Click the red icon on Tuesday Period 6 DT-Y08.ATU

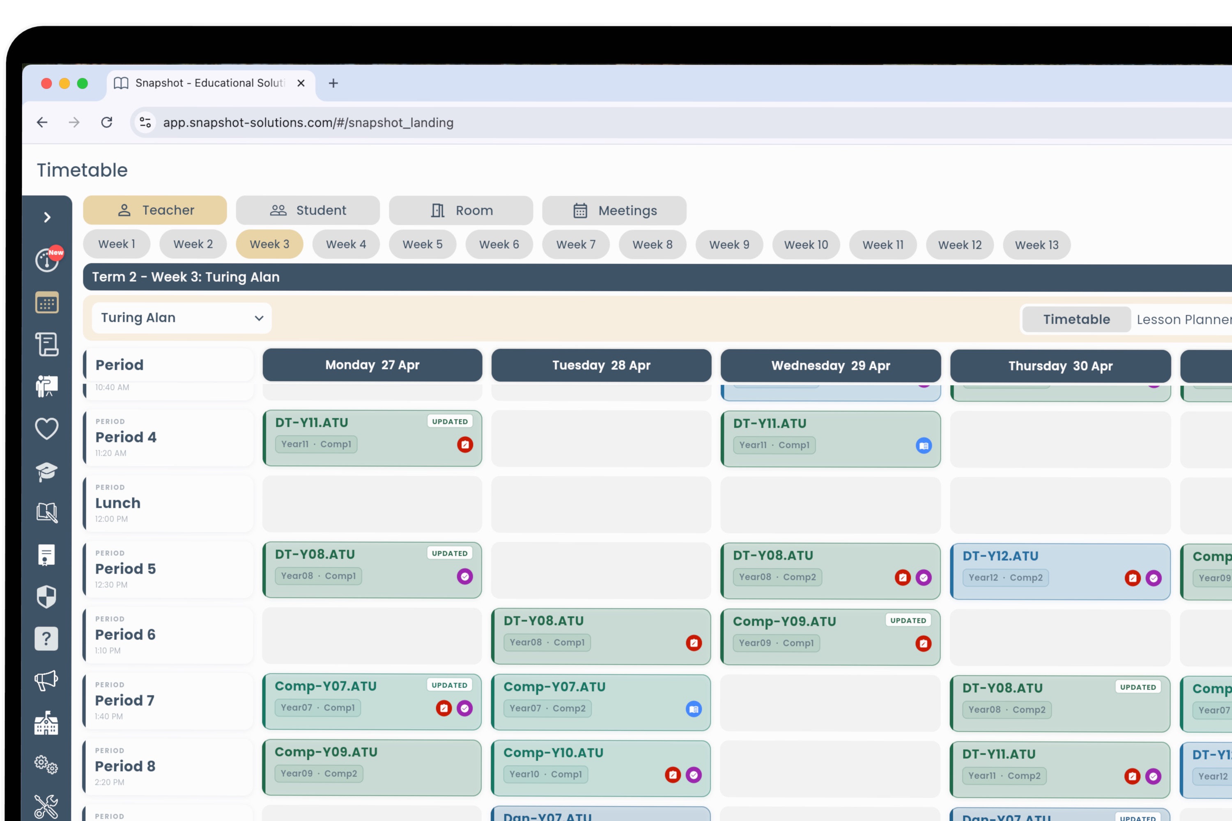click(x=694, y=643)
